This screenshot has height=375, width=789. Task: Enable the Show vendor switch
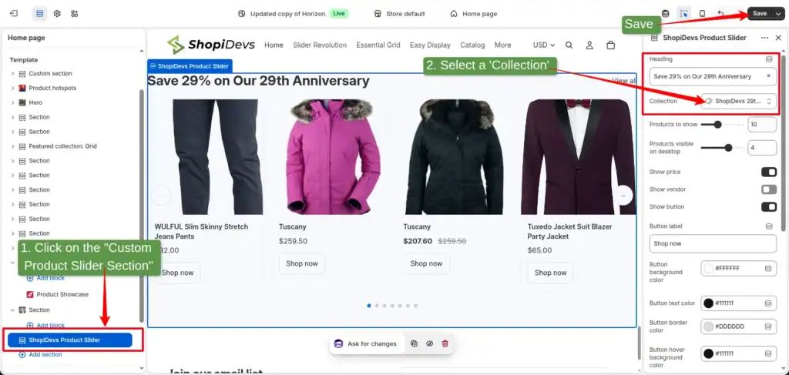pyautogui.click(x=769, y=189)
